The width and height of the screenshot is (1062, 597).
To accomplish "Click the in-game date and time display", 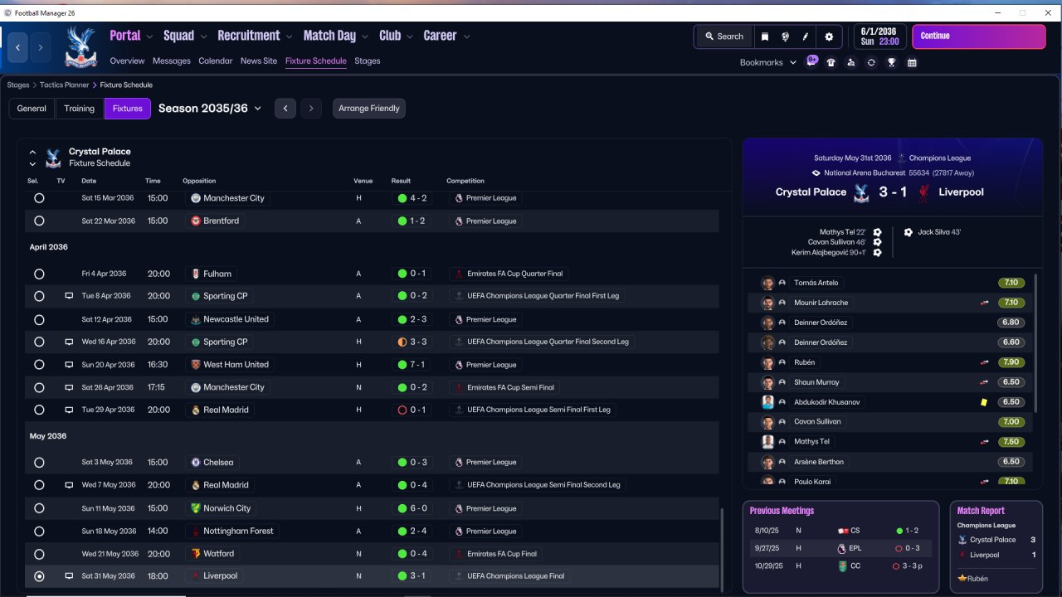I will [x=879, y=36].
